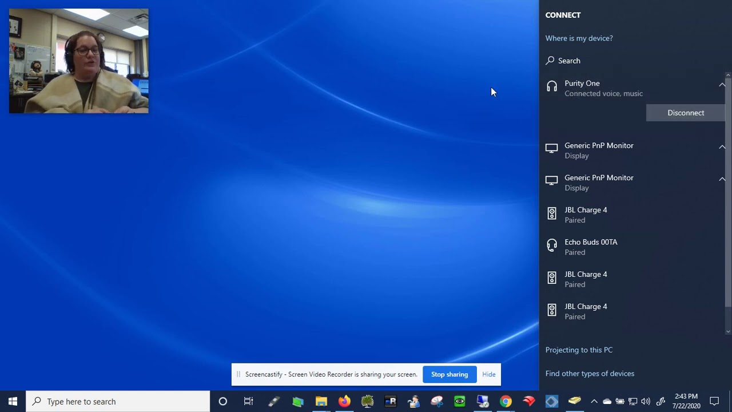
Task: Open network status tray icon
Action: click(632, 401)
